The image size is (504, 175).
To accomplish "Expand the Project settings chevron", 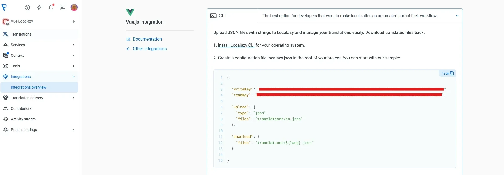I will click(x=74, y=130).
